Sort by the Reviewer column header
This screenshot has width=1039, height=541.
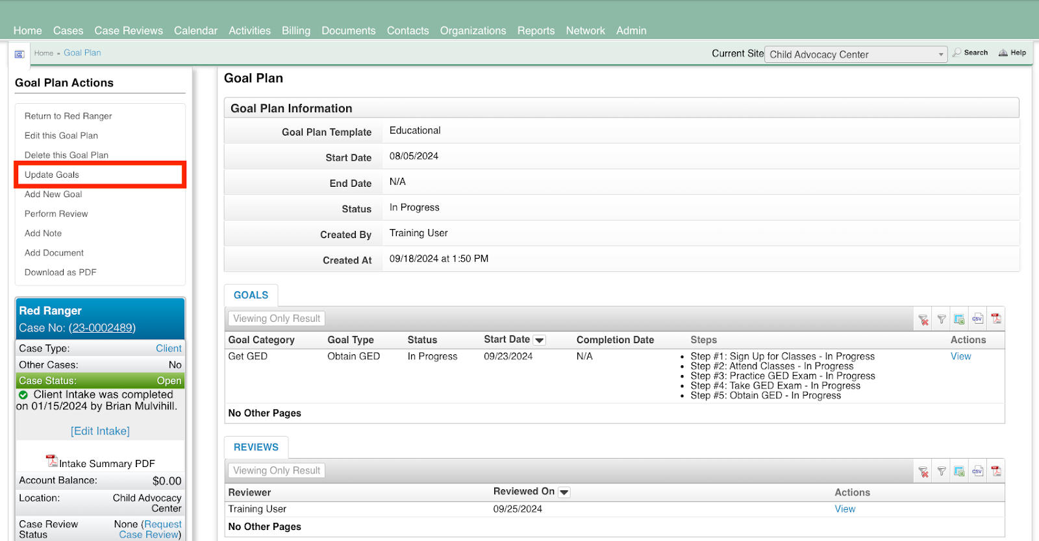[249, 492]
